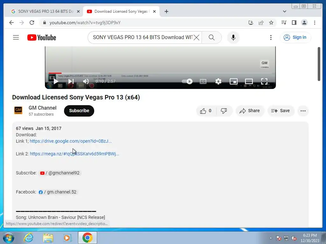The image size is (326, 244).
Task: Enter full screen mode
Action: click(264, 81)
